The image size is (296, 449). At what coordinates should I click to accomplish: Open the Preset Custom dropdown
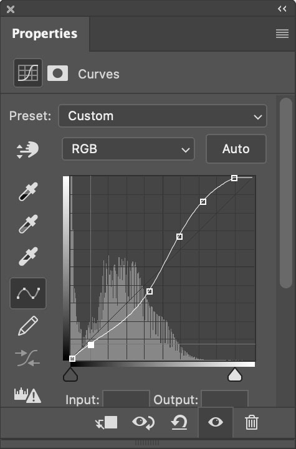pos(163,116)
